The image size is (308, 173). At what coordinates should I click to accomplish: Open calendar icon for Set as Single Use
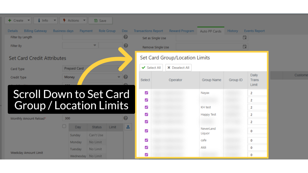(x=244, y=38)
